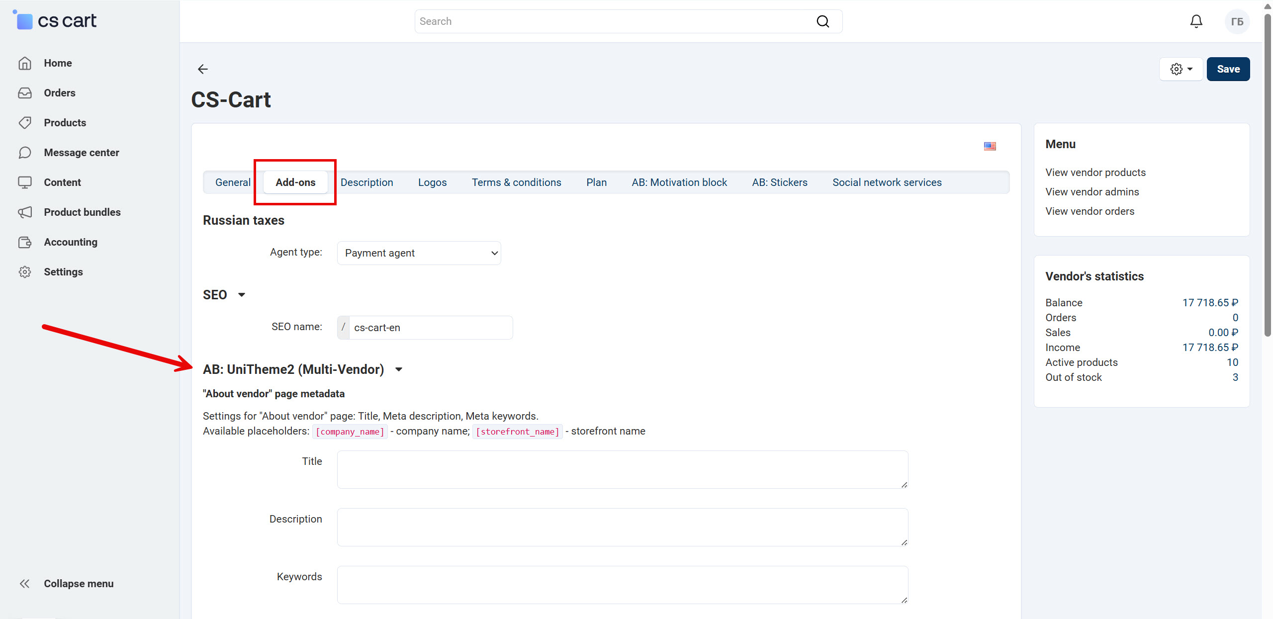Viewport: 1273px width, 619px height.
Task: Switch to the General tab
Action: pyautogui.click(x=233, y=182)
